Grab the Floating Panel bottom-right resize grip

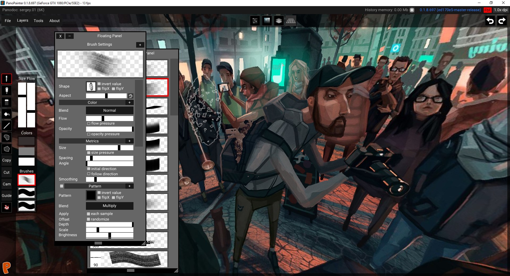[x=143, y=243]
